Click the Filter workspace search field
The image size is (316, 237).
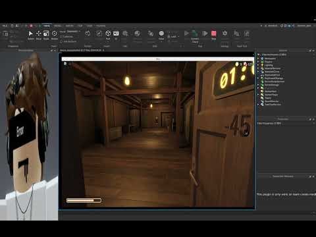click(x=285, y=55)
